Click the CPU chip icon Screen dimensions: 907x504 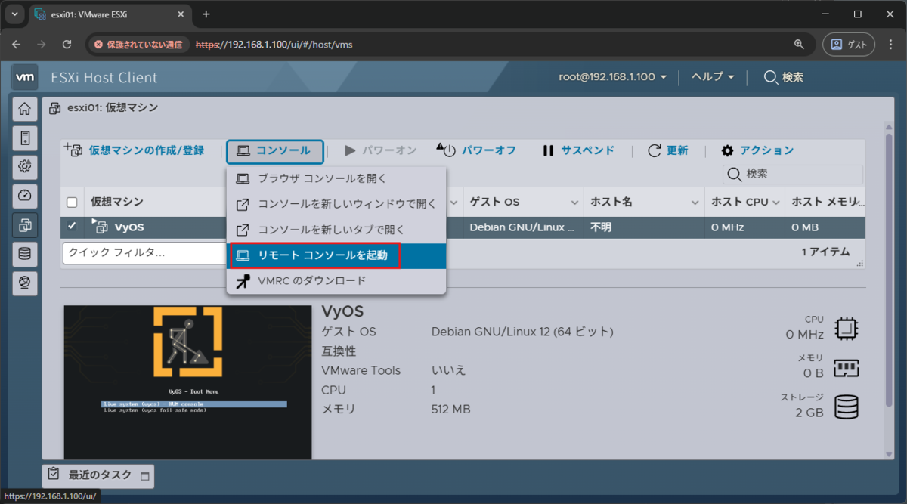[846, 328]
